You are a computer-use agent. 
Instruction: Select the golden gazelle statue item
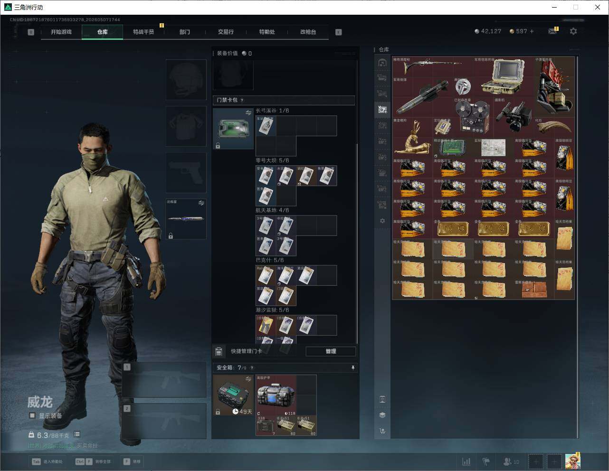412,137
